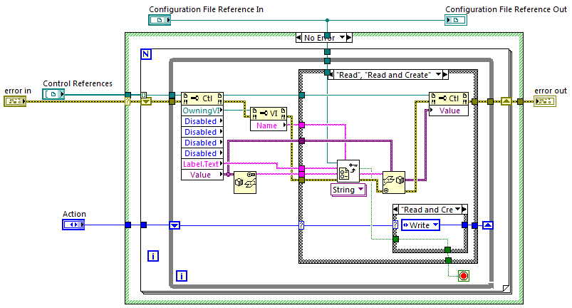Screen dimensions: 572x308
Task: Click the Action enum control terminal
Action: [x=73, y=225]
